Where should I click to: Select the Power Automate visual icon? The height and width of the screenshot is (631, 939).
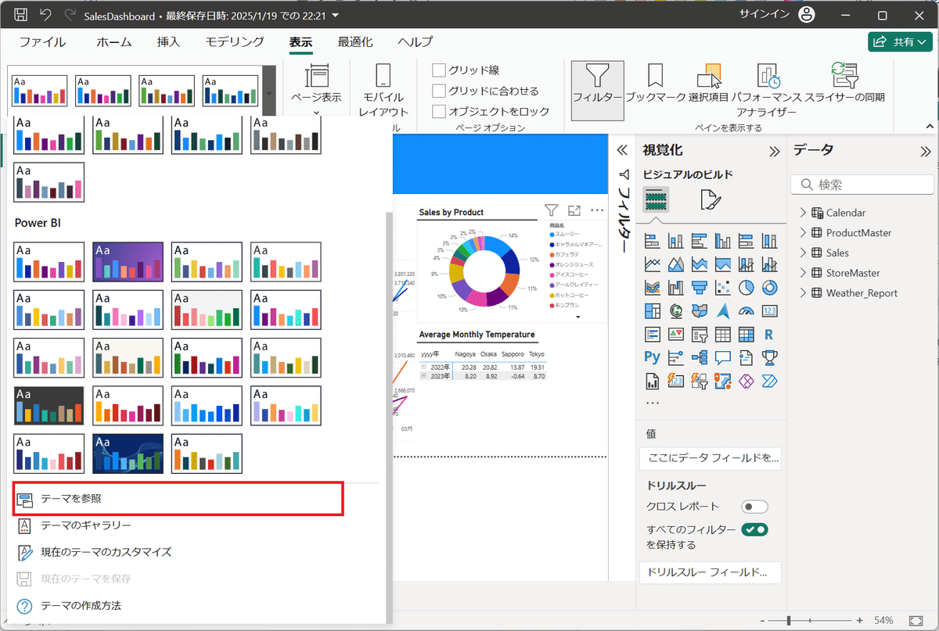point(769,381)
